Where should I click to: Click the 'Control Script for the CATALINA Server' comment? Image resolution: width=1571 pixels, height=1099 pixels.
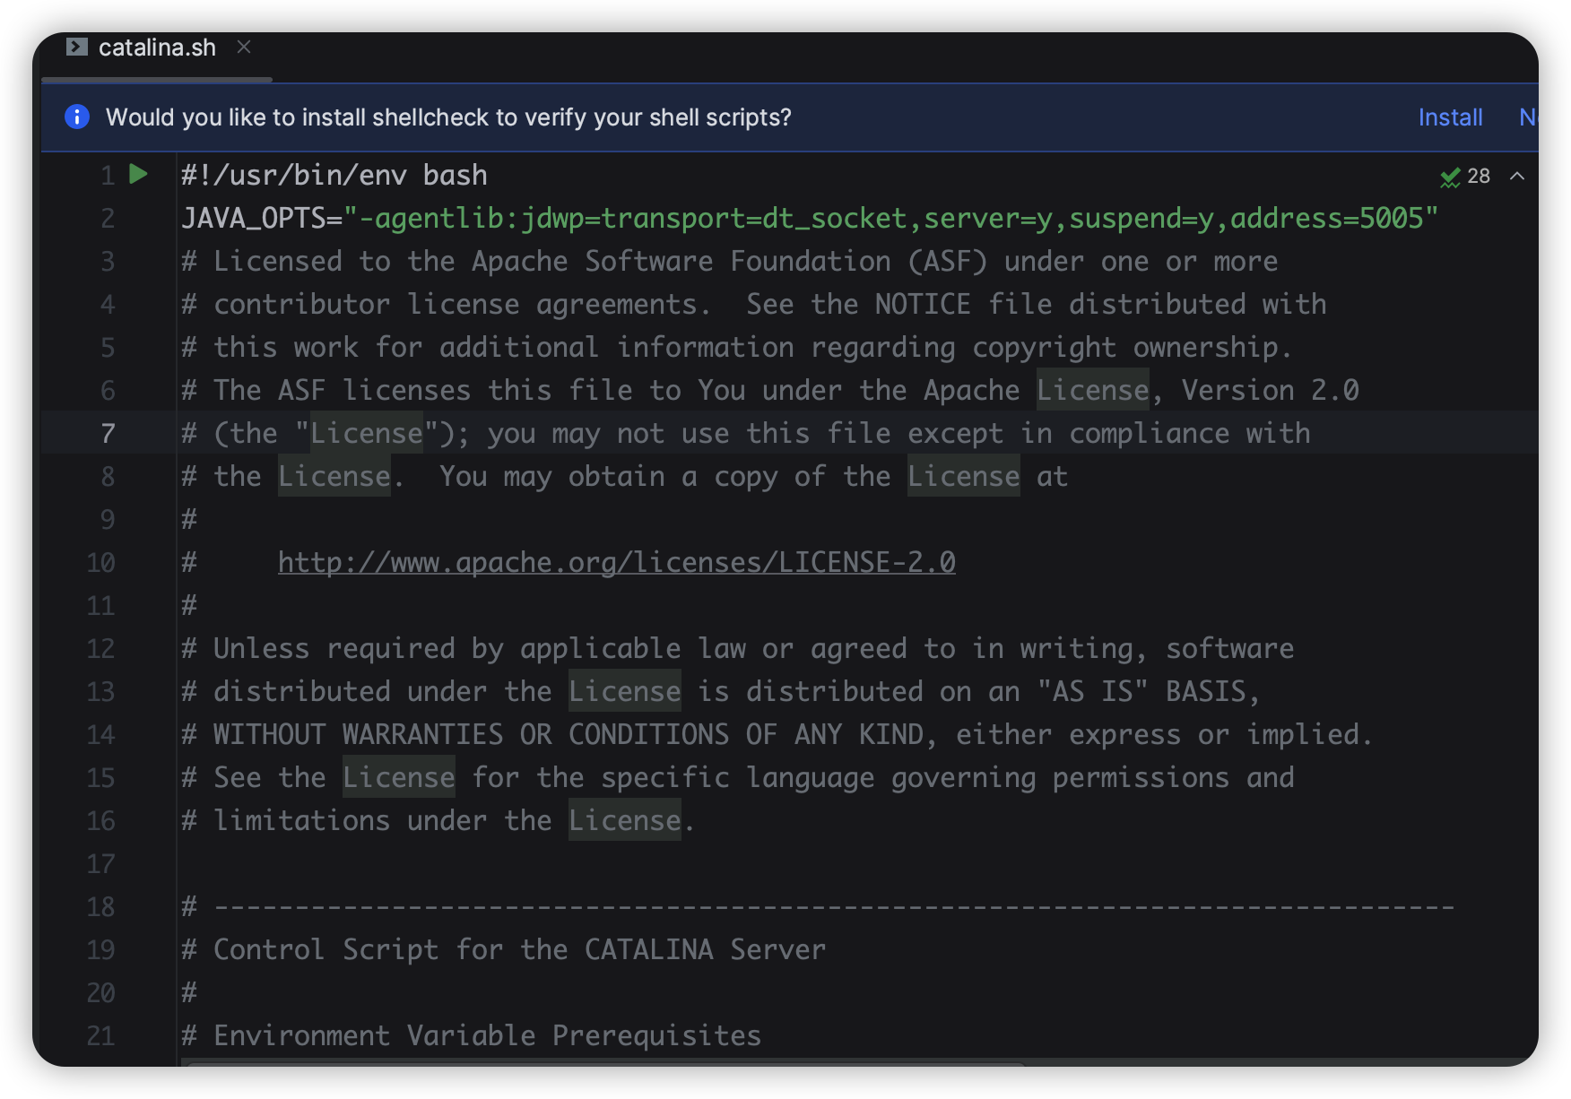tap(518, 949)
